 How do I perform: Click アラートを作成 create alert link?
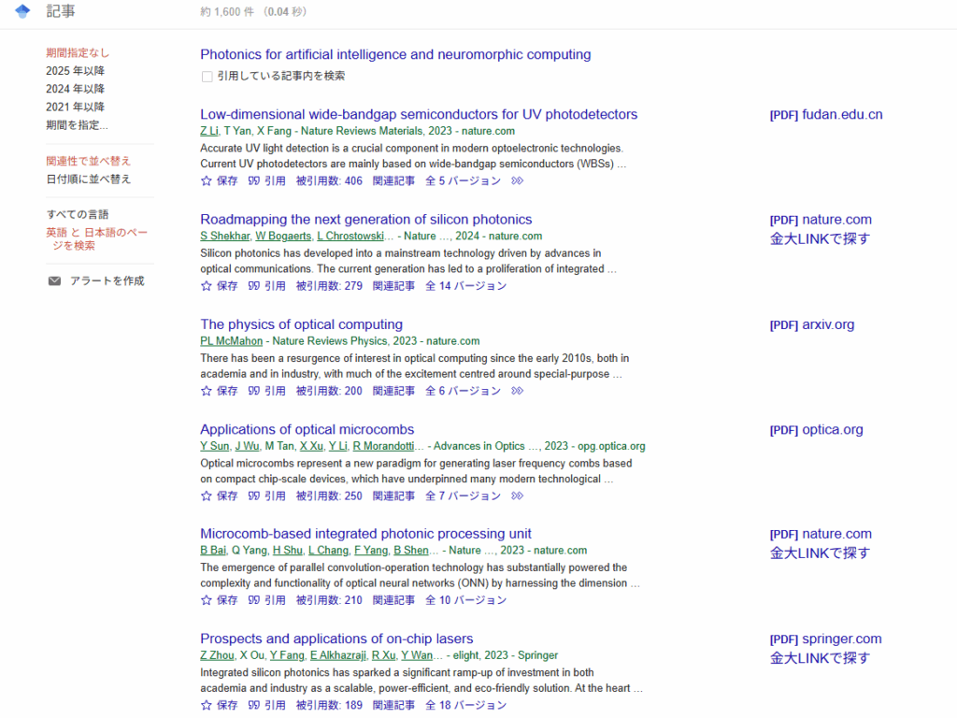tap(107, 280)
